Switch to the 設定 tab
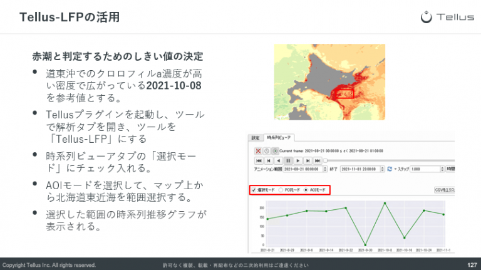The height and width of the screenshot is (270, 481). pos(256,138)
